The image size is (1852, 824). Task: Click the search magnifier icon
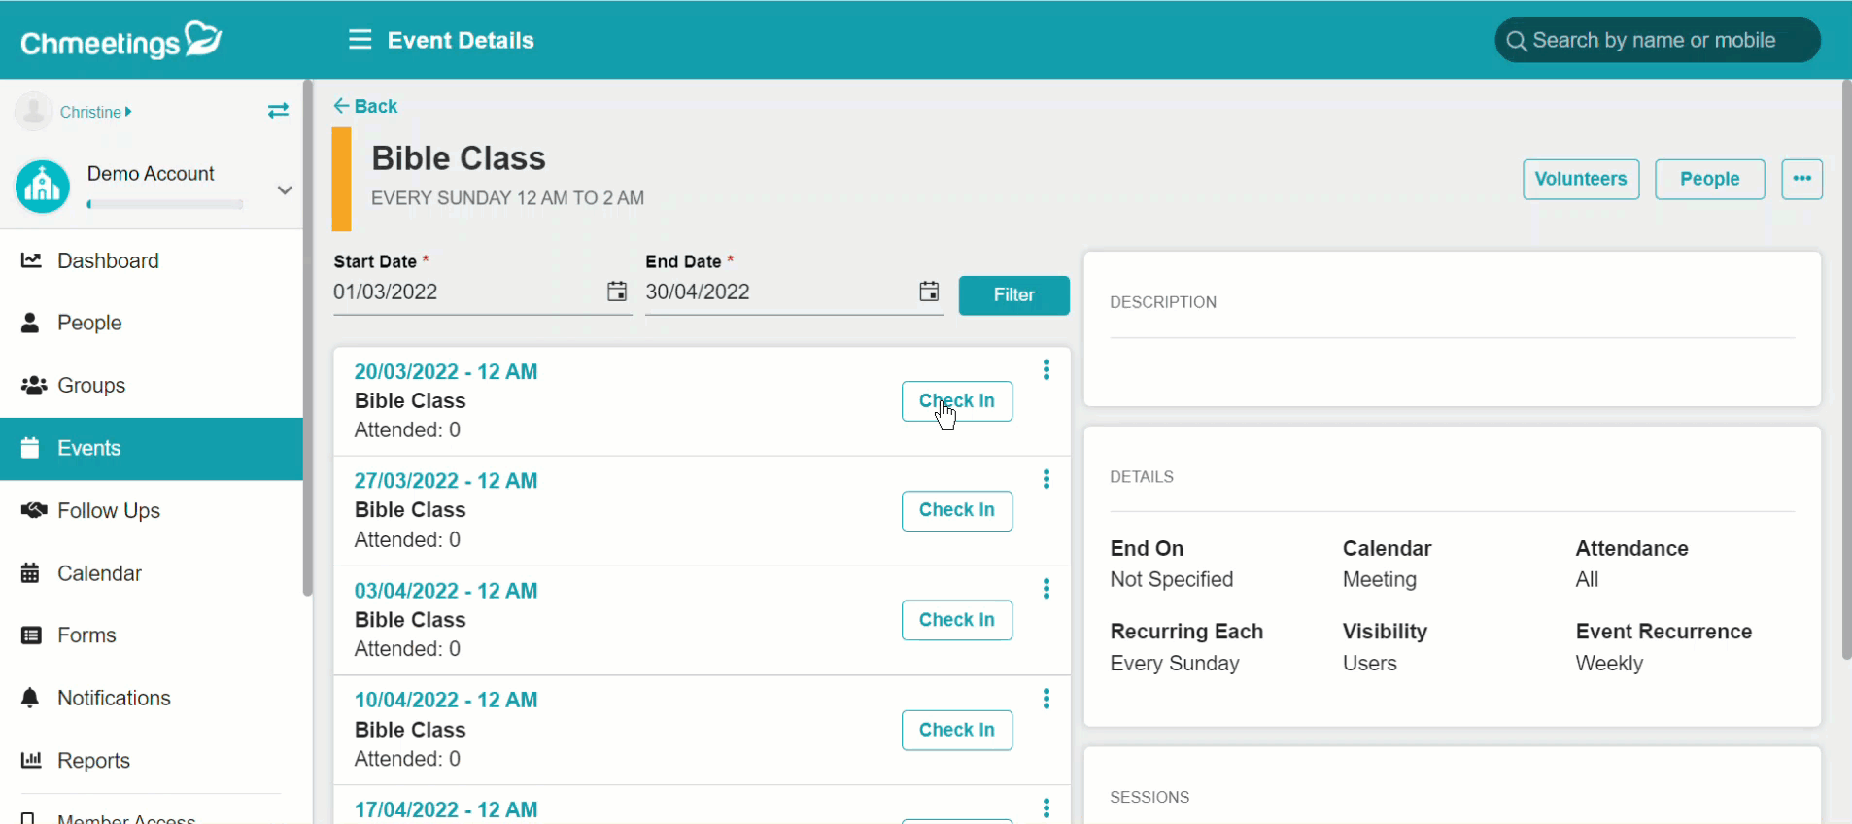(1516, 41)
